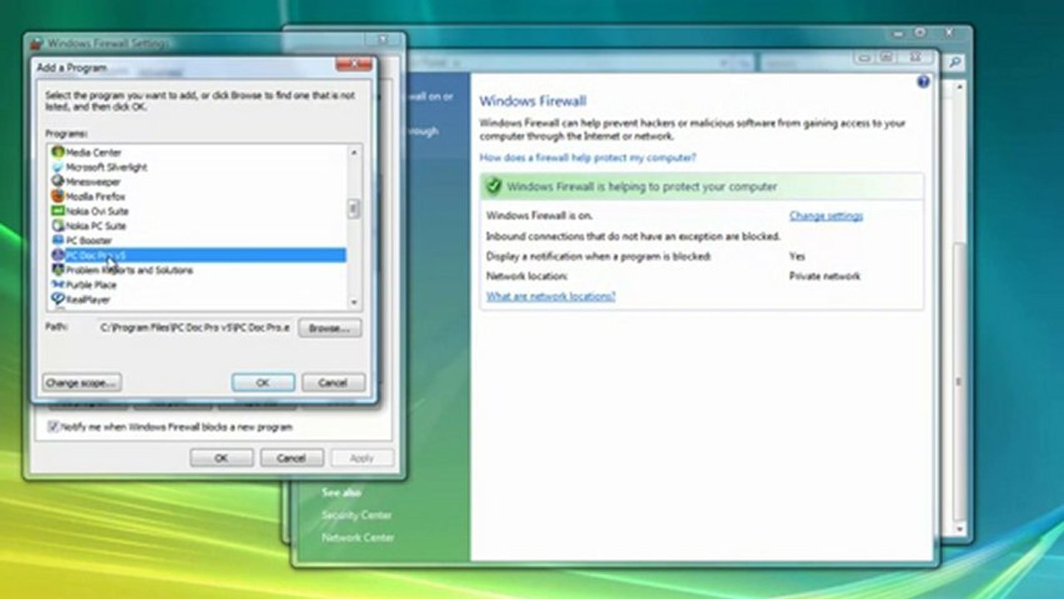
Task: Click Cancel in Windows Firewall Settings window
Action: [x=291, y=458]
